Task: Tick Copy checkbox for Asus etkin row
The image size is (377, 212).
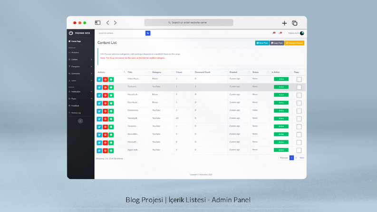Action: [x=299, y=135]
